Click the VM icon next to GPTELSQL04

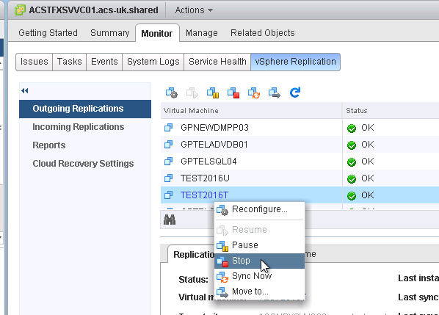(168, 162)
